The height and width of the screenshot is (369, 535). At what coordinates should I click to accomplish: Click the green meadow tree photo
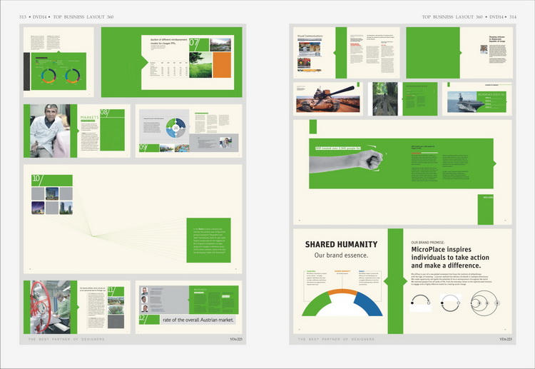[x=200, y=65]
